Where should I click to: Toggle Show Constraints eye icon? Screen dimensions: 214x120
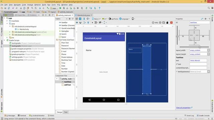click(77, 23)
